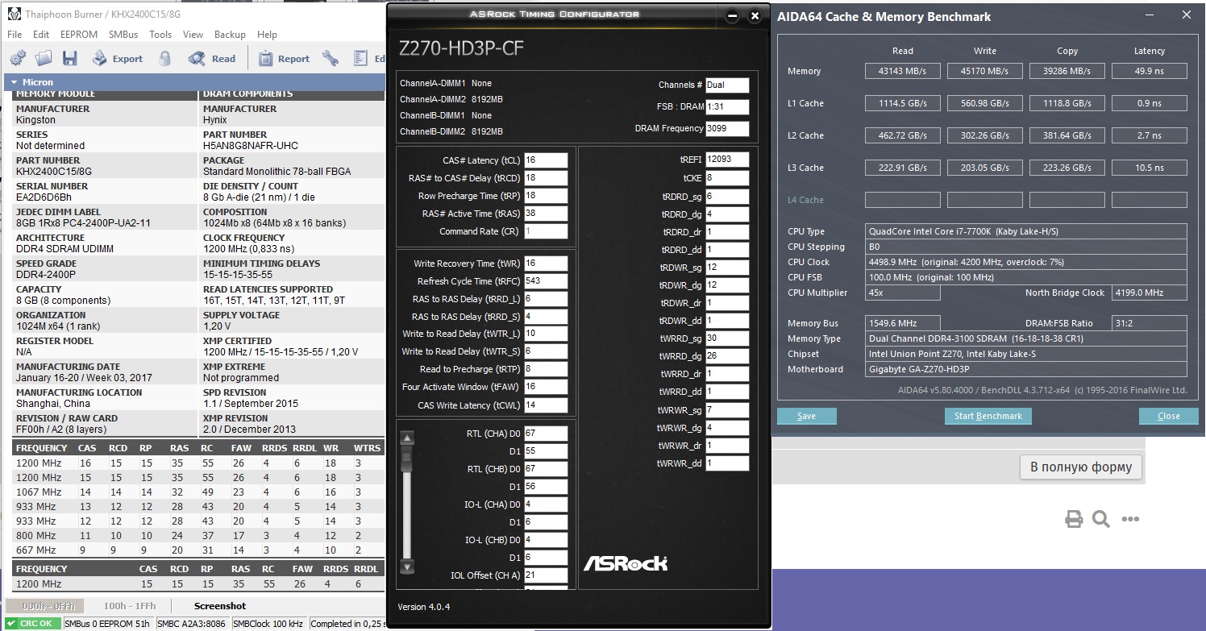Click the Channels # field showing Dual

[x=727, y=85]
